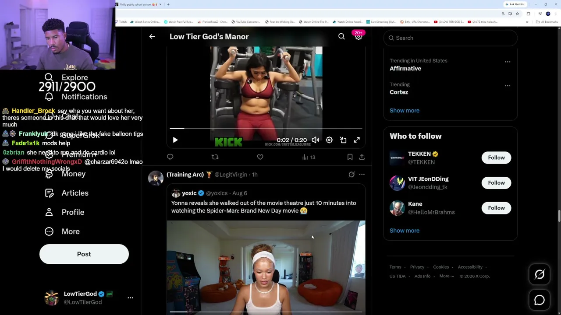The width and height of the screenshot is (561, 315).
Task: Follow VIT JEonDDing
Action: click(496, 183)
